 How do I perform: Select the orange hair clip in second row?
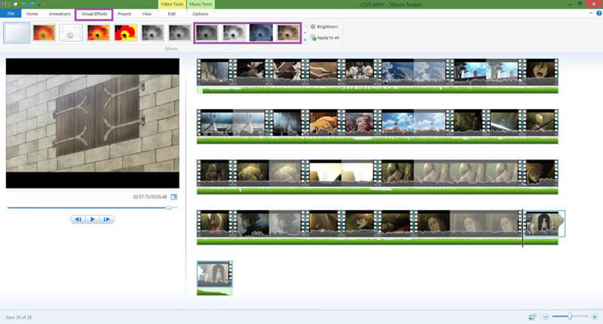click(323, 123)
